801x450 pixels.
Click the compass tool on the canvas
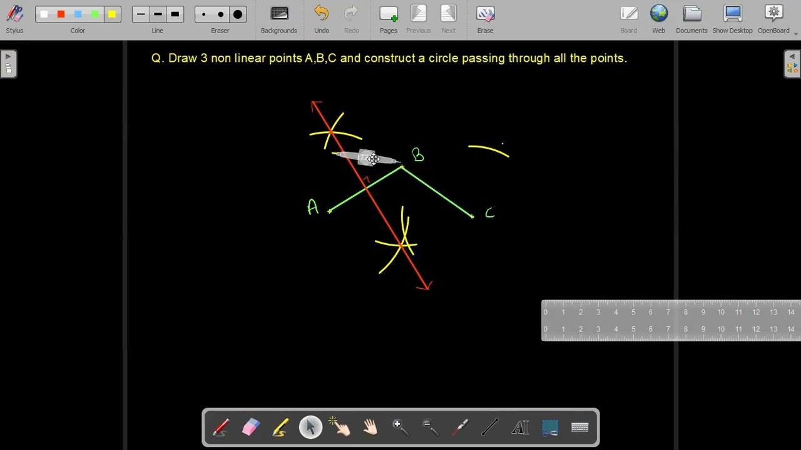coord(366,158)
